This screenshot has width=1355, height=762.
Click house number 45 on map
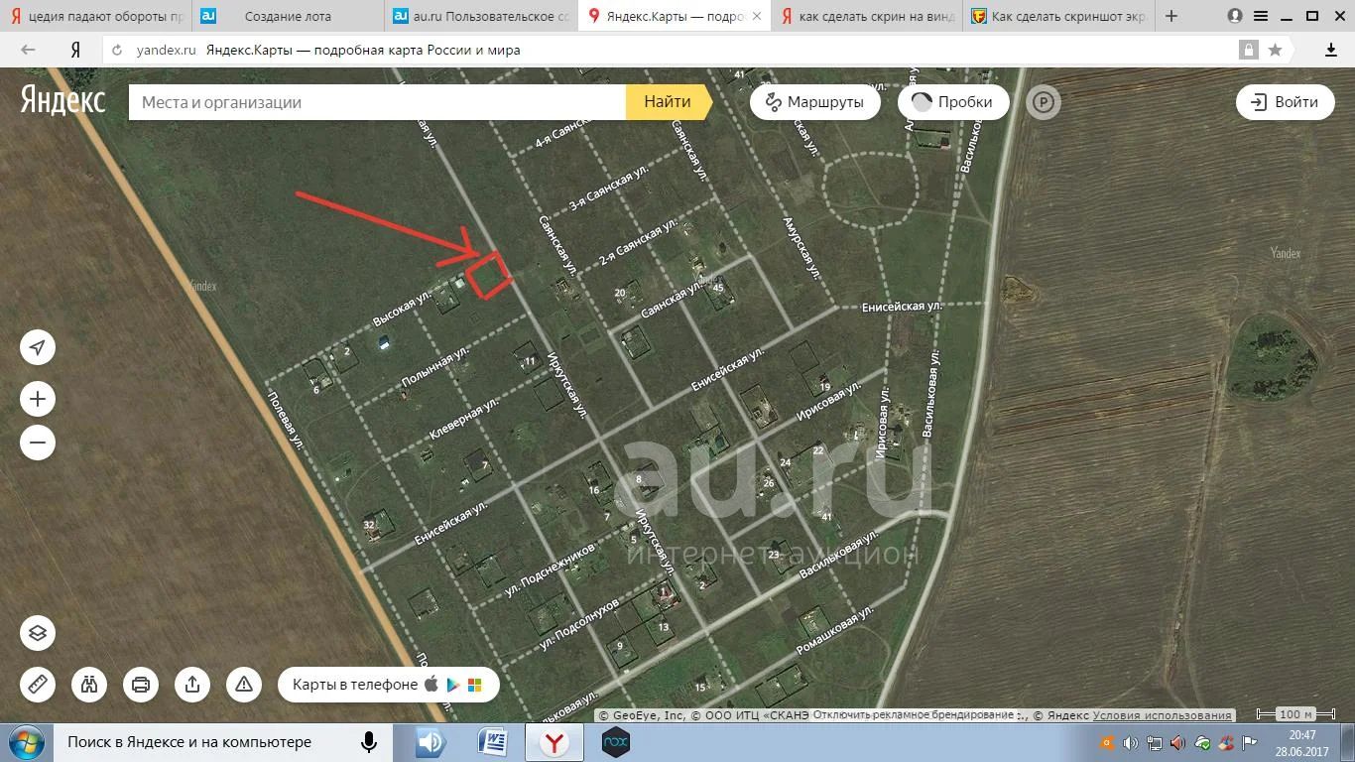point(718,289)
